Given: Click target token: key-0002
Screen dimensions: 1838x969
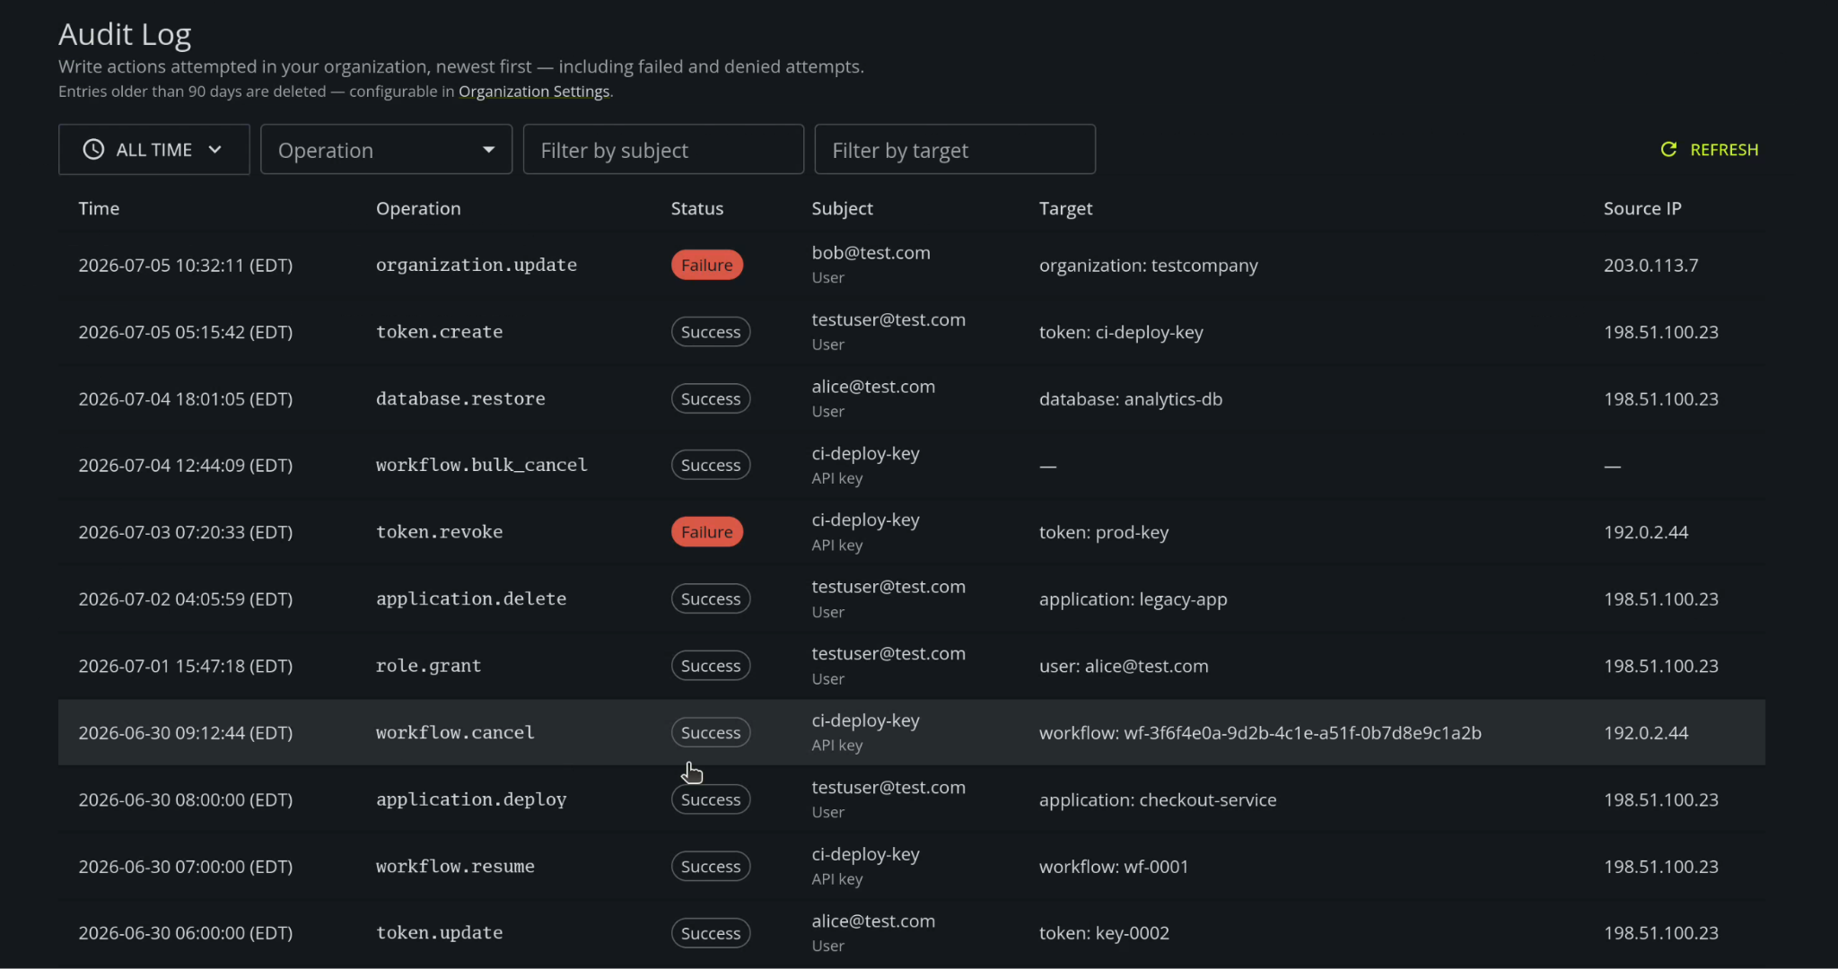Looking at the screenshot, I should tap(1105, 933).
